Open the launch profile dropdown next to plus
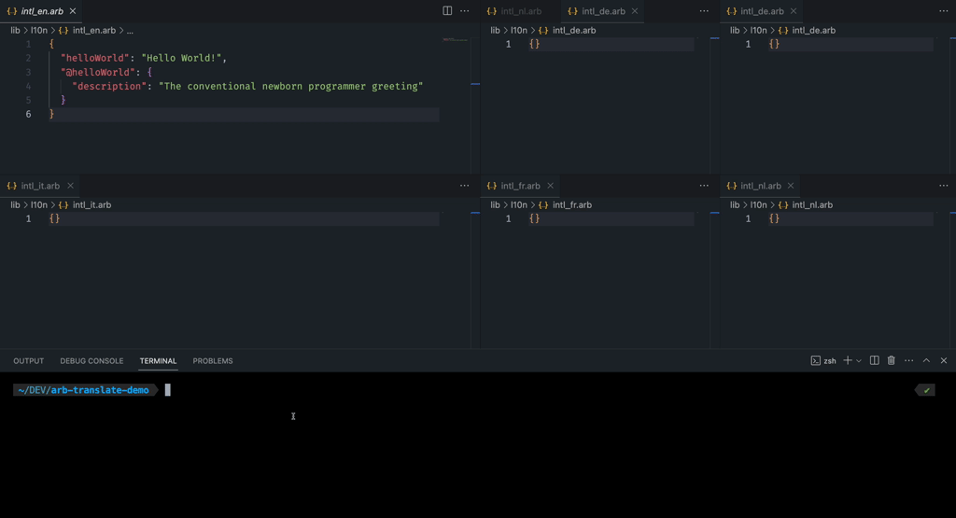This screenshot has height=518, width=956. pyautogui.click(x=859, y=361)
